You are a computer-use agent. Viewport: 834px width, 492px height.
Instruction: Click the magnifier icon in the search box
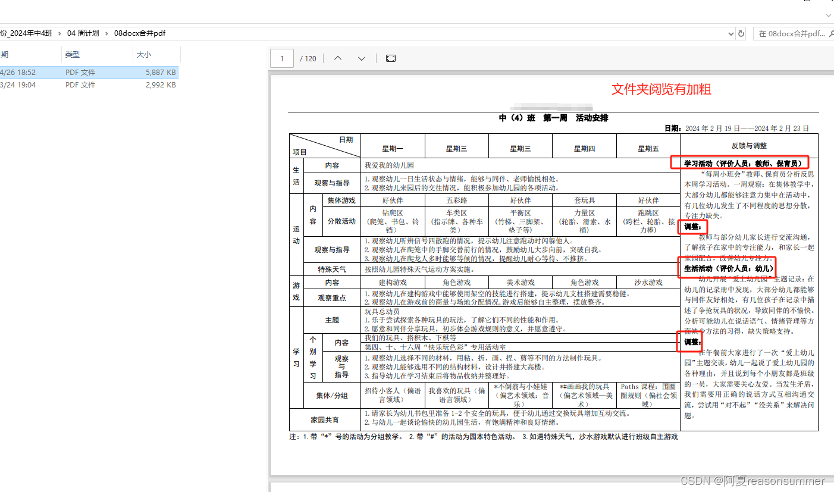click(830, 33)
